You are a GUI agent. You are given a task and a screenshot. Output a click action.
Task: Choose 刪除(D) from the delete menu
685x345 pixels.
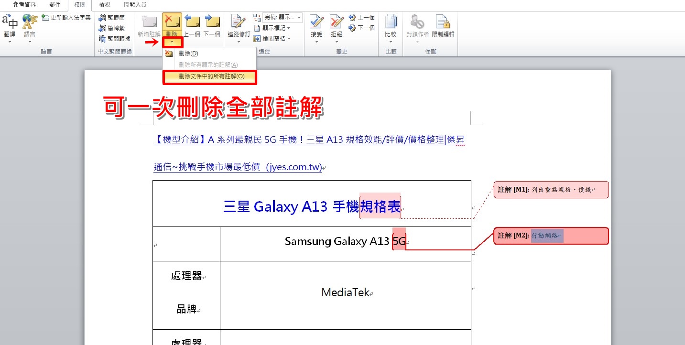(x=209, y=54)
